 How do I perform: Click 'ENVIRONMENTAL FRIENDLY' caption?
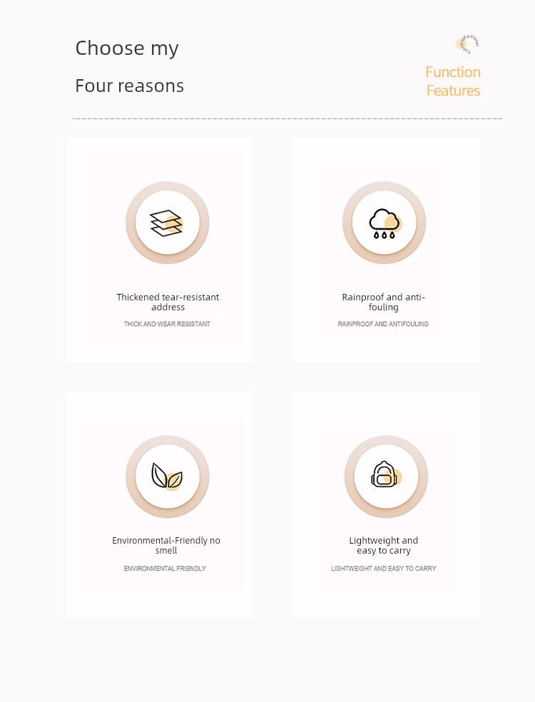point(165,568)
